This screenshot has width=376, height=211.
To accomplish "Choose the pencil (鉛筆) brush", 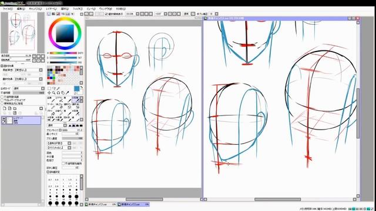I will pos(51,99).
